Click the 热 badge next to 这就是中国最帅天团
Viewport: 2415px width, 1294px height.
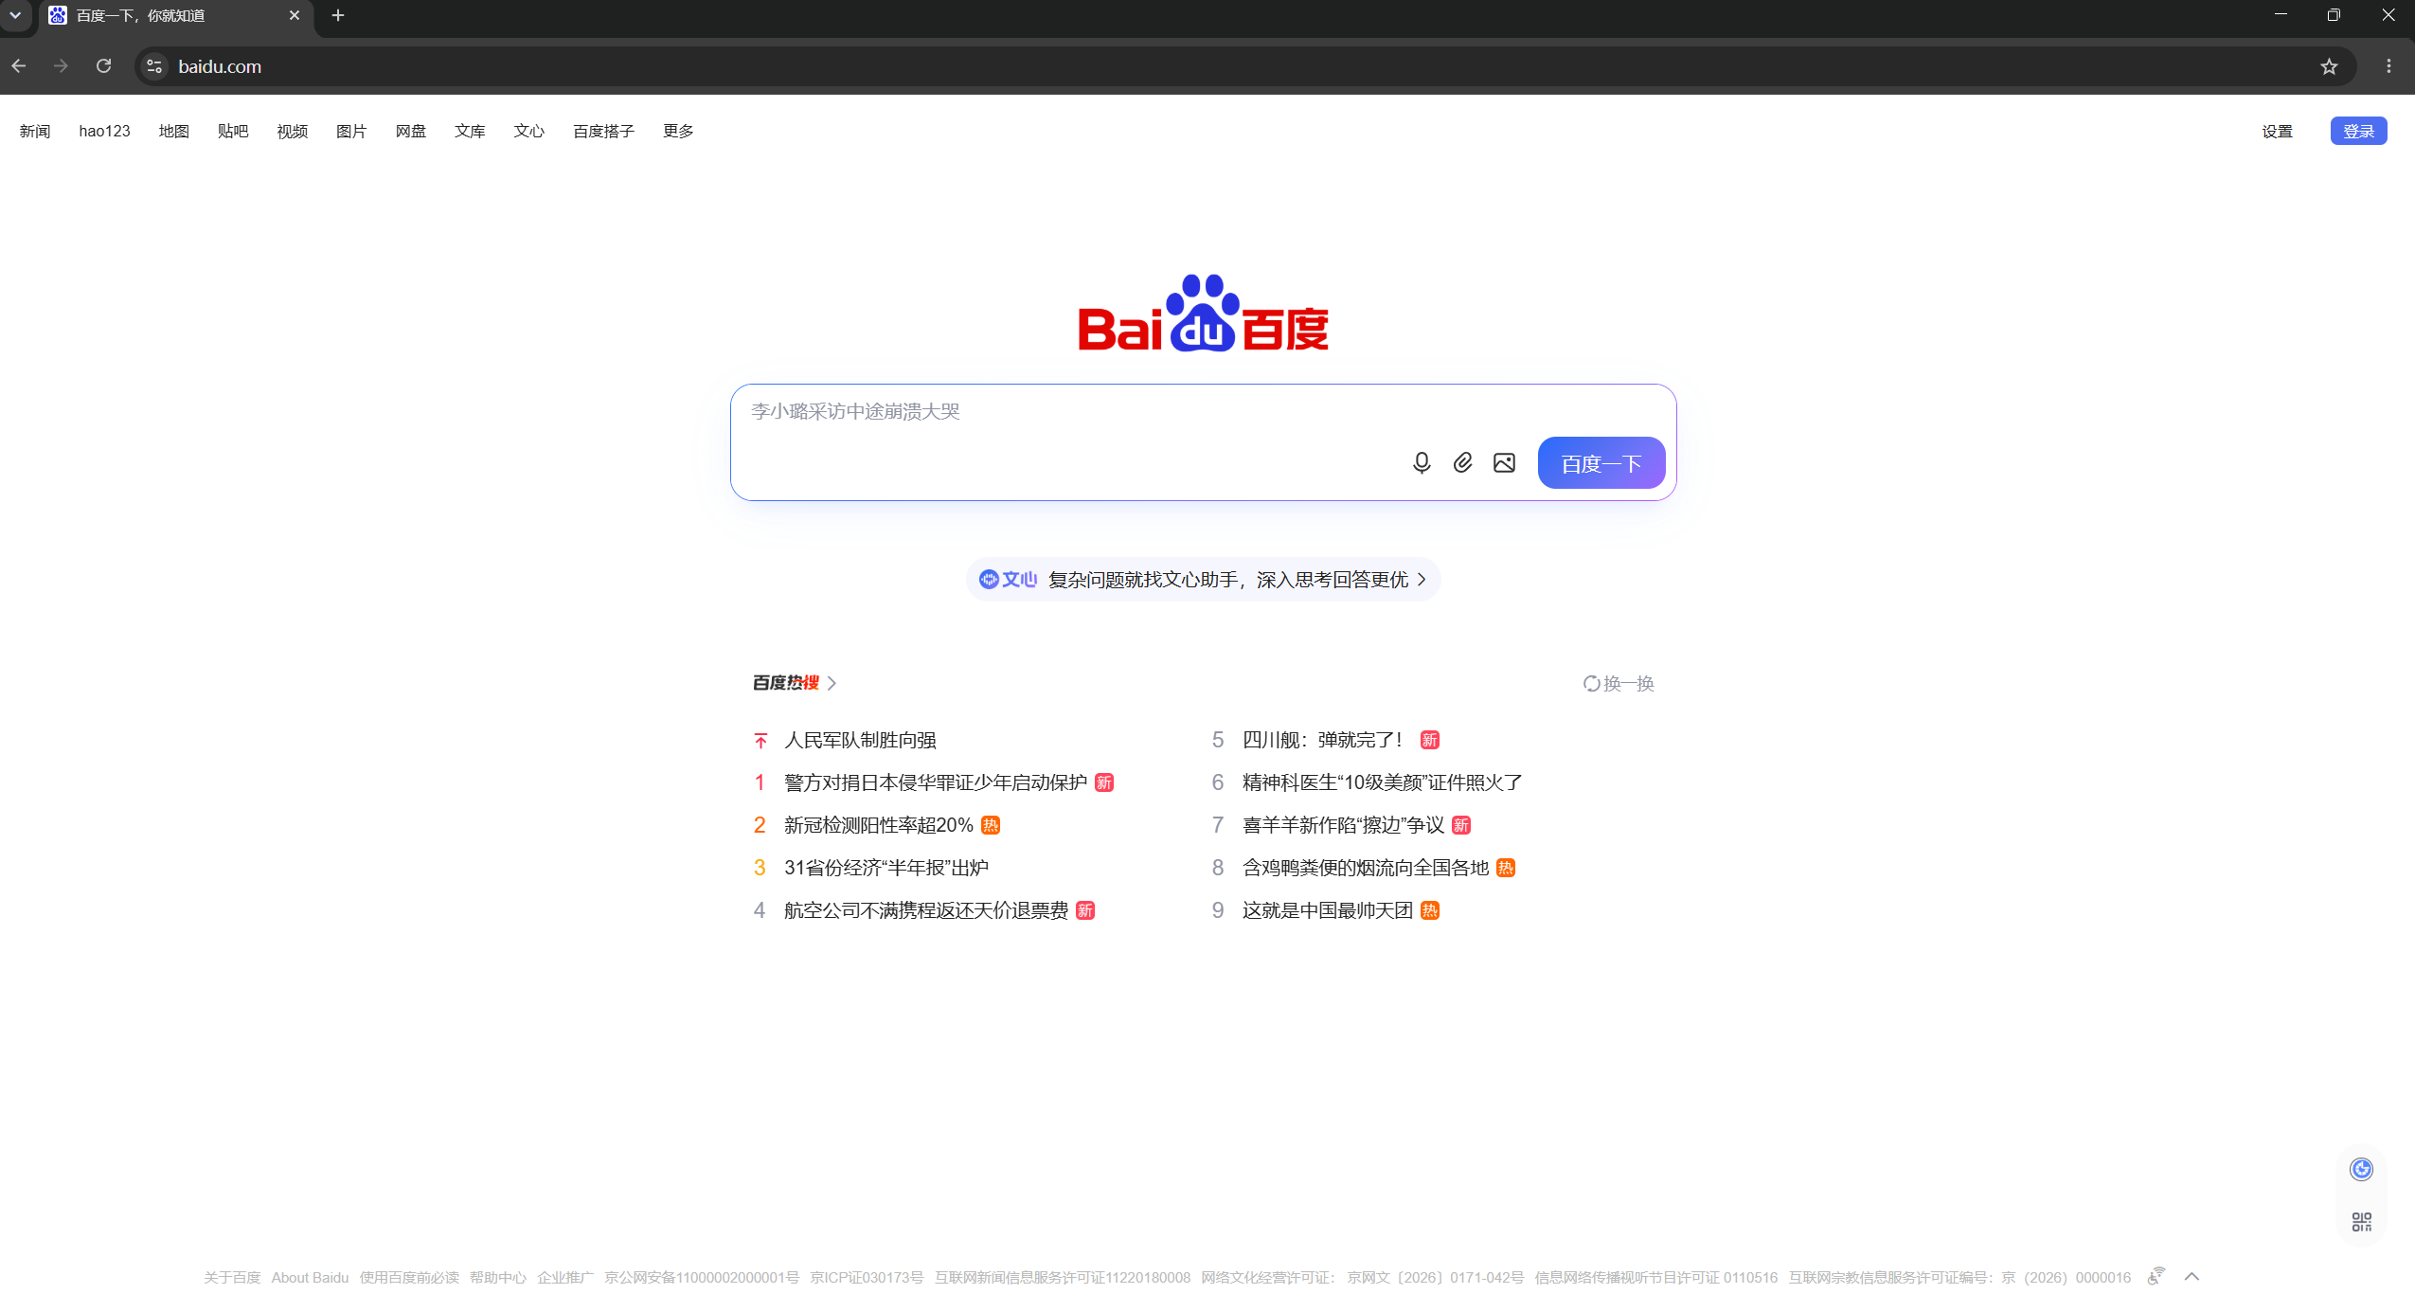(x=1430, y=910)
